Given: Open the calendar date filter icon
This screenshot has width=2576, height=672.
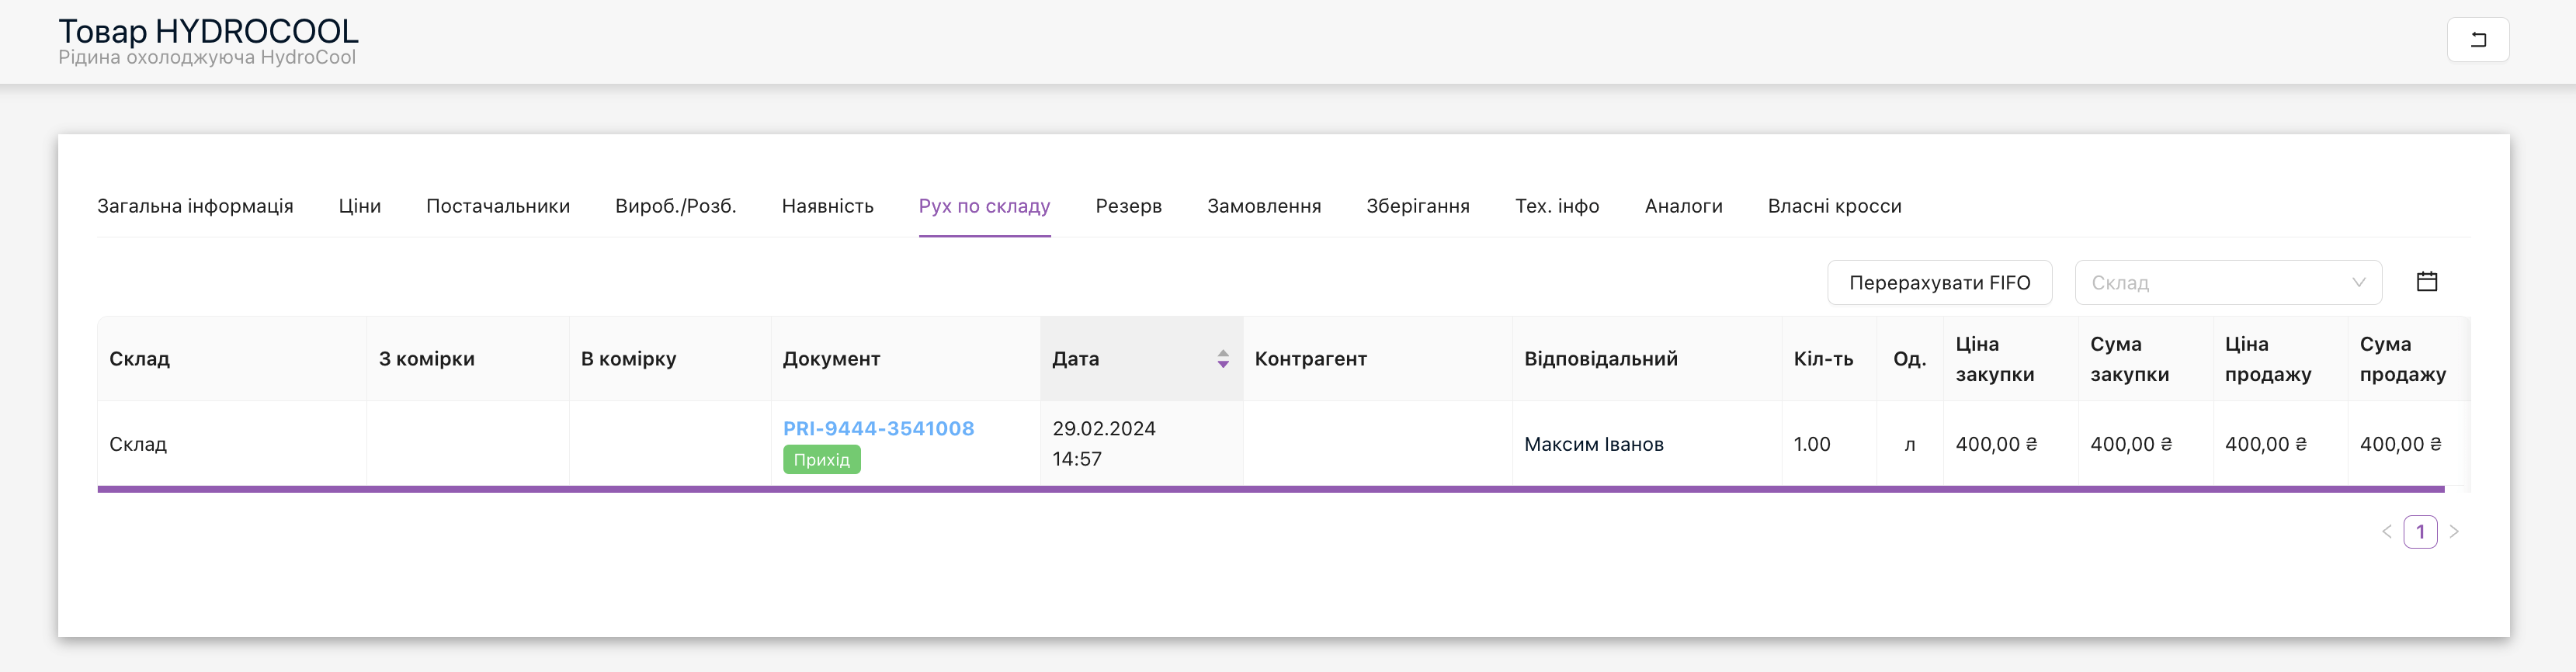Looking at the screenshot, I should coord(2426,282).
